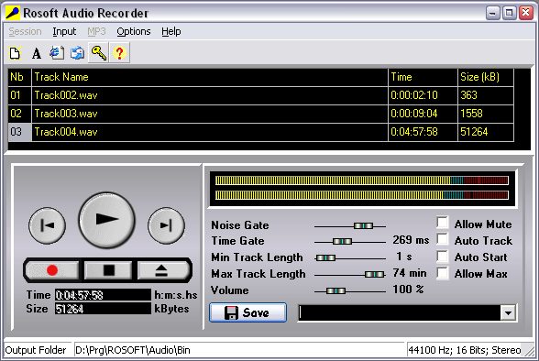Click the Nb column header
This screenshot has height=361, width=539.
(x=19, y=77)
